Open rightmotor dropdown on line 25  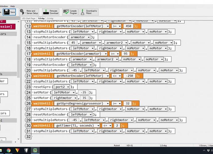65,98
